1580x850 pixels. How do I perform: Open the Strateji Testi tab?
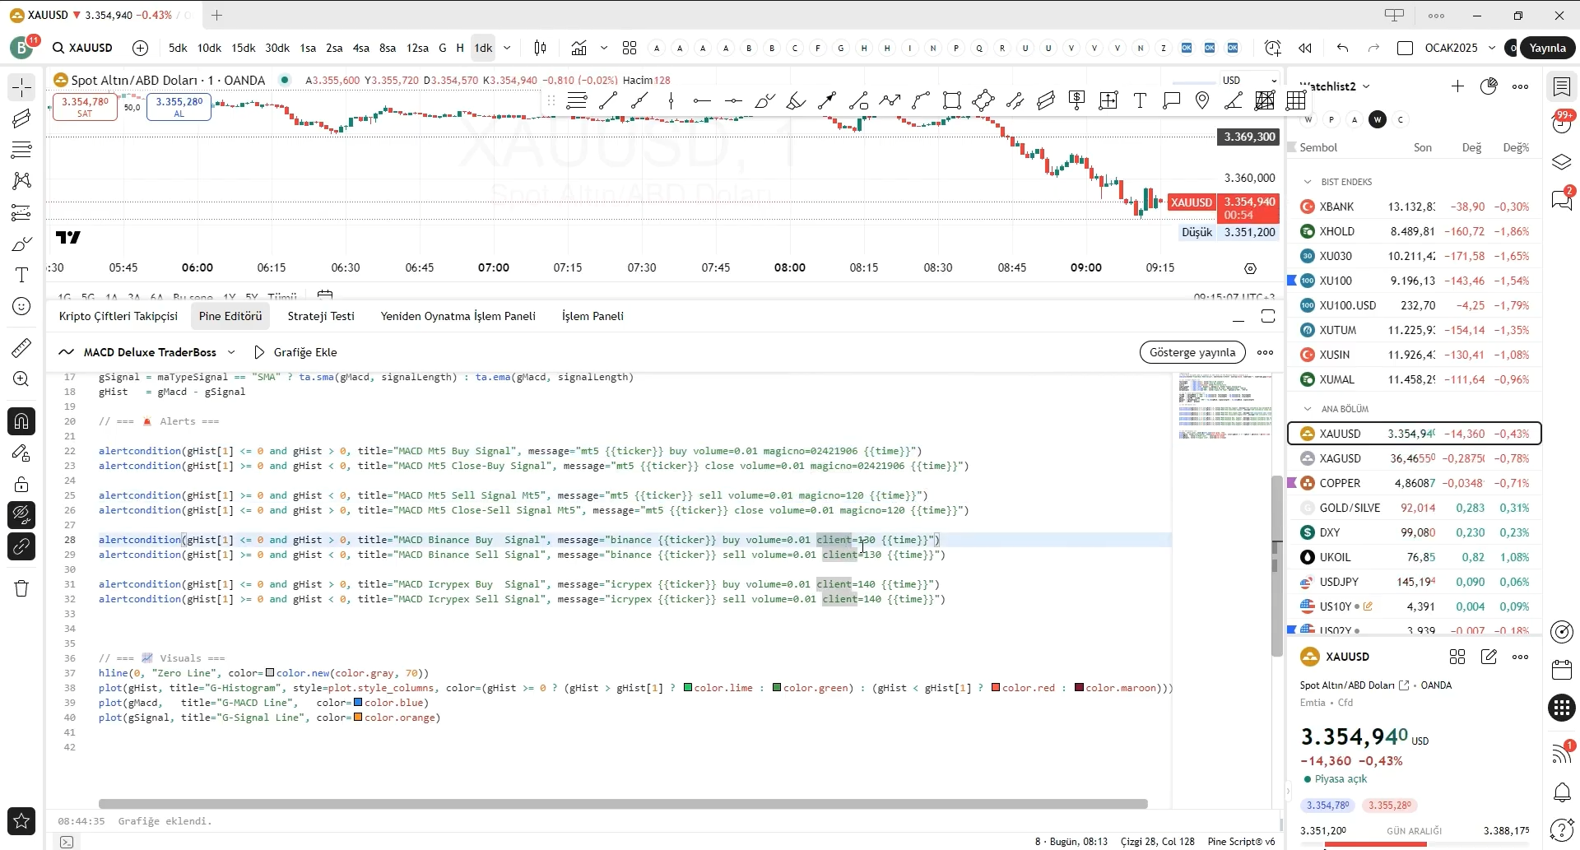321,316
